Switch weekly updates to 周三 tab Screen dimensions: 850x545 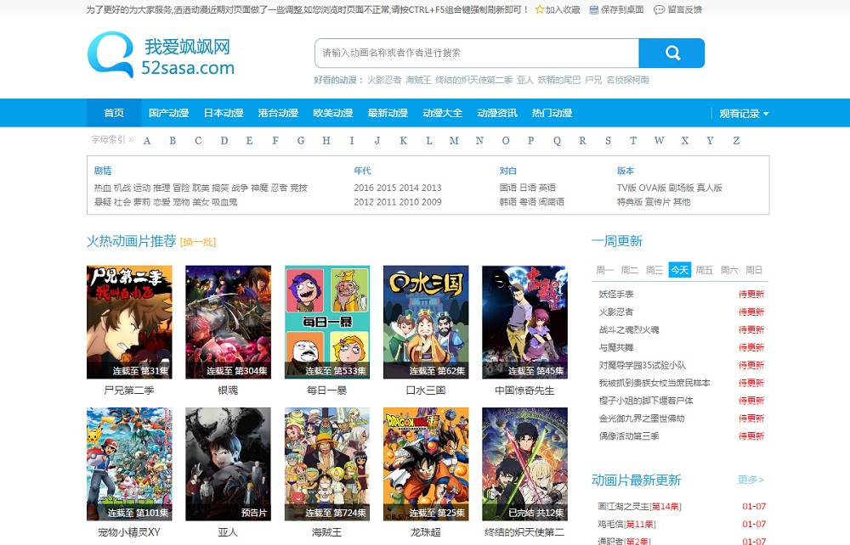(x=654, y=269)
